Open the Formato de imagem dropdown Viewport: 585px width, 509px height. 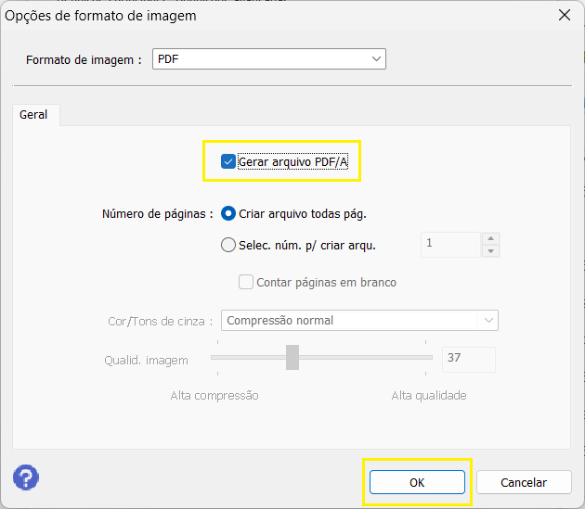pyautogui.click(x=268, y=59)
